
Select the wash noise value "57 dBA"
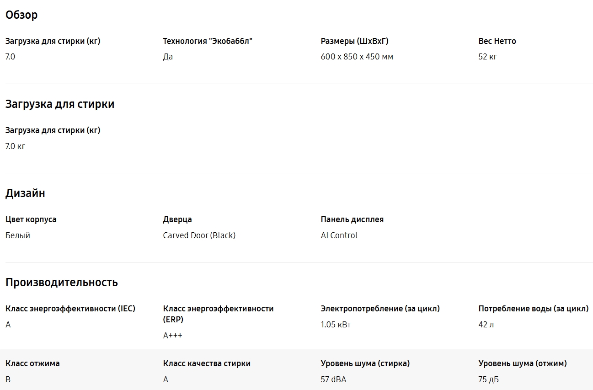pyautogui.click(x=333, y=379)
